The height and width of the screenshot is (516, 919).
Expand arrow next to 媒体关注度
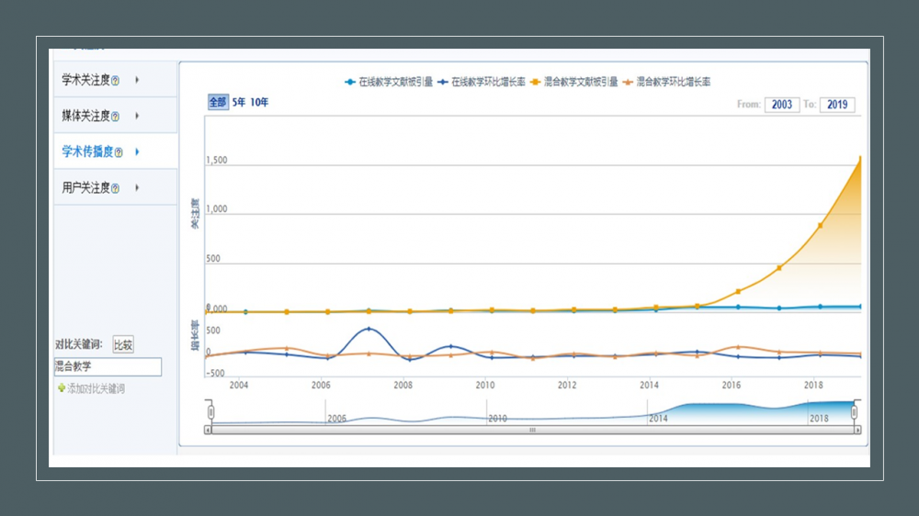point(137,116)
